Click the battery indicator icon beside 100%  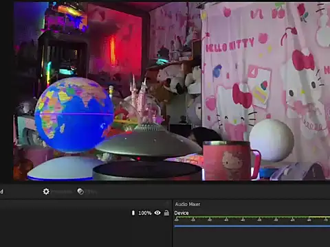click(x=133, y=213)
